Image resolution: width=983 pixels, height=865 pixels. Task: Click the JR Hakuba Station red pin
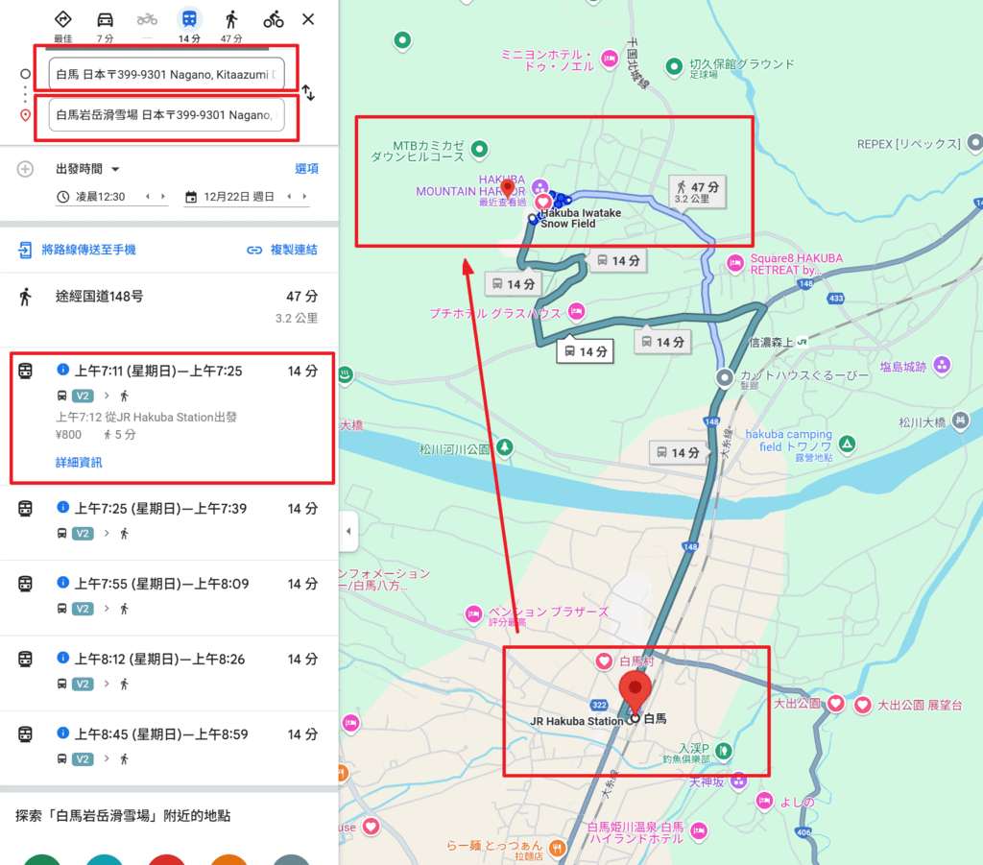point(635,692)
